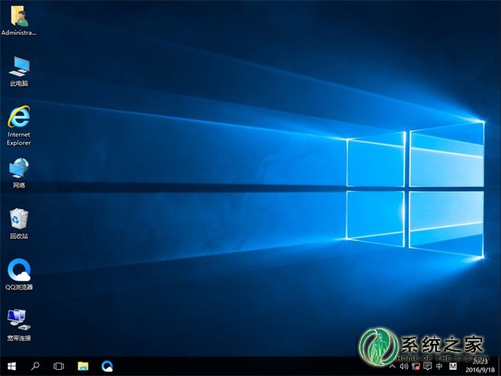Open the disconnected network tray icon

point(416,367)
